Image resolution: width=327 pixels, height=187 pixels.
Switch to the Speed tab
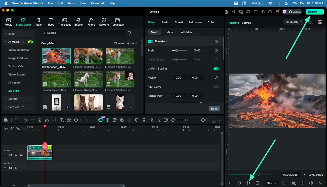click(x=179, y=22)
